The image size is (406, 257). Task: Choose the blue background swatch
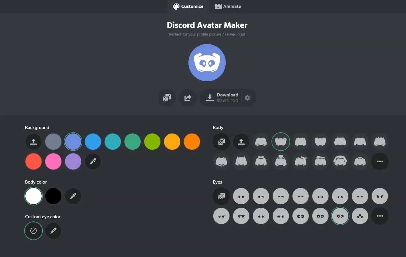pos(93,142)
